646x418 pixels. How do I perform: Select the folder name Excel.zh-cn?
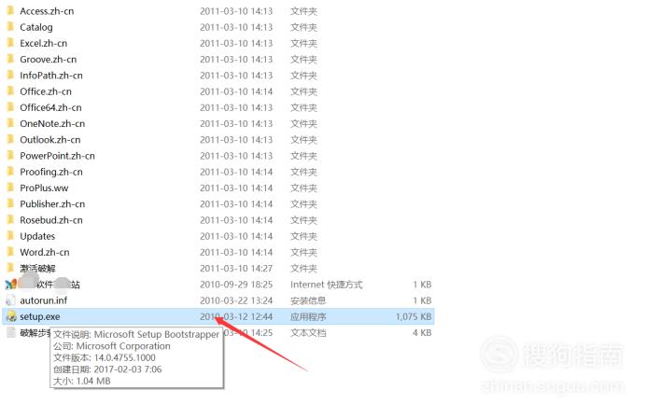click(44, 43)
